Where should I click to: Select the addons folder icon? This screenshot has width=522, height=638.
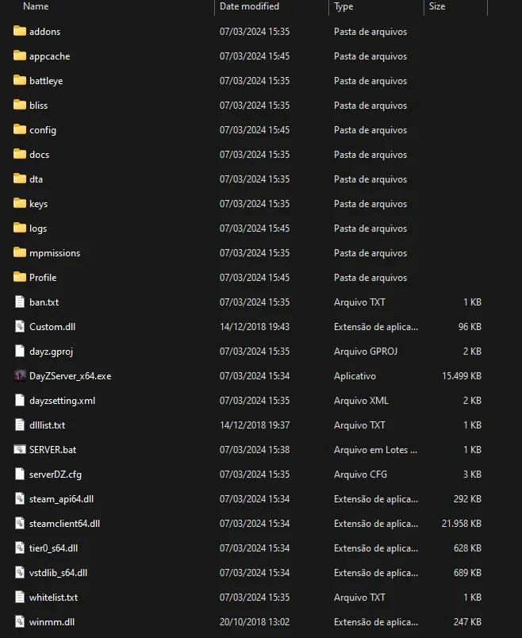tap(20, 31)
